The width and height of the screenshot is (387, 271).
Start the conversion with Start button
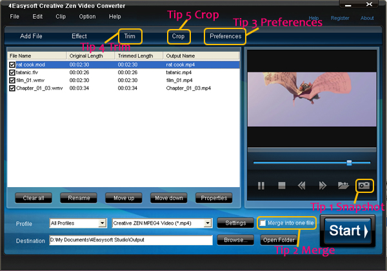tap(348, 231)
